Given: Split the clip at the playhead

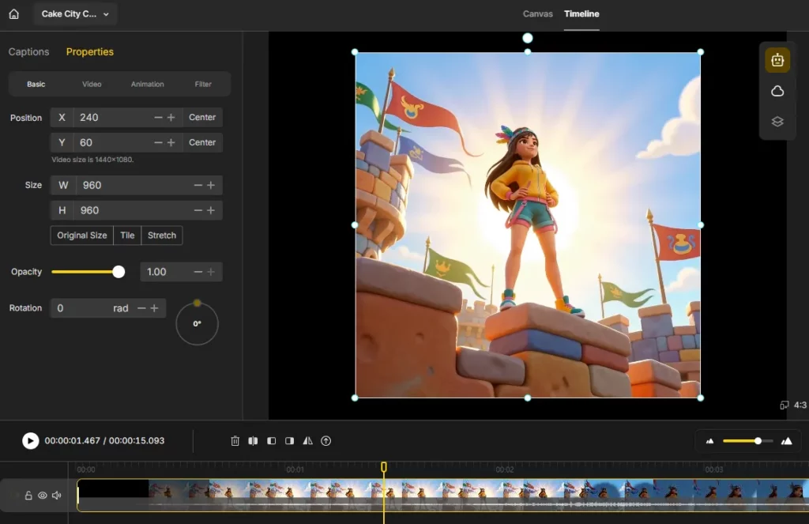Looking at the screenshot, I should 253,441.
